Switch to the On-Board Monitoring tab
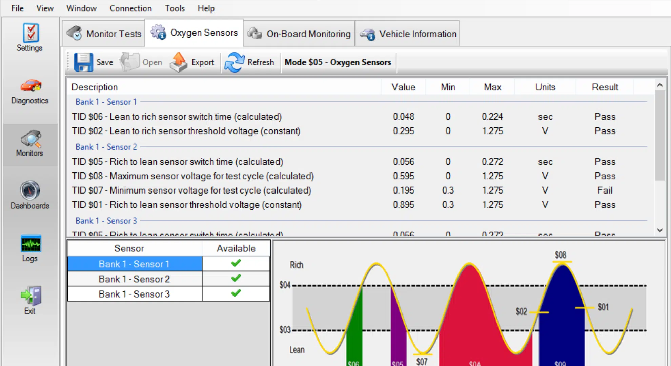 (x=299, y=34)
